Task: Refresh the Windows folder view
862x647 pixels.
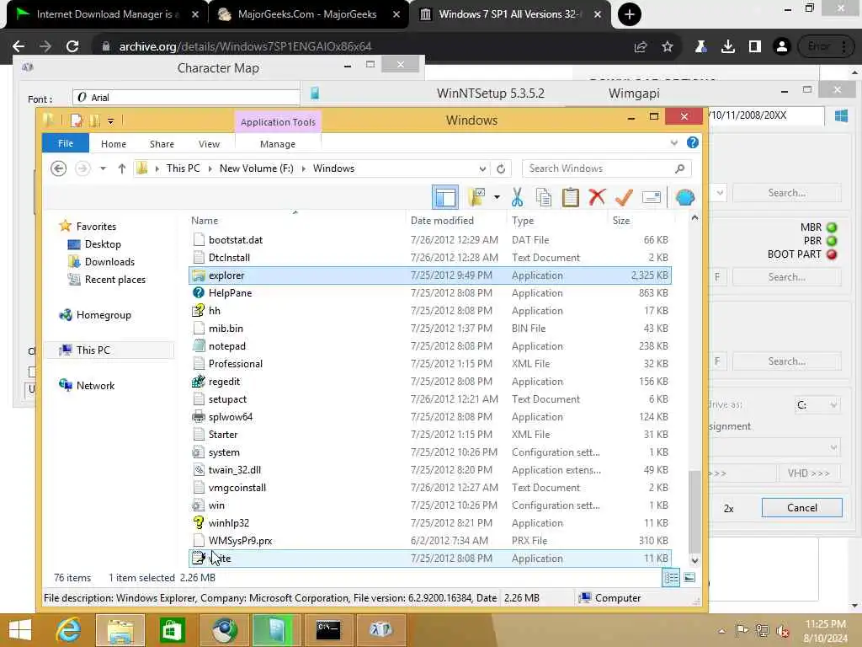Action: point(501,168)
